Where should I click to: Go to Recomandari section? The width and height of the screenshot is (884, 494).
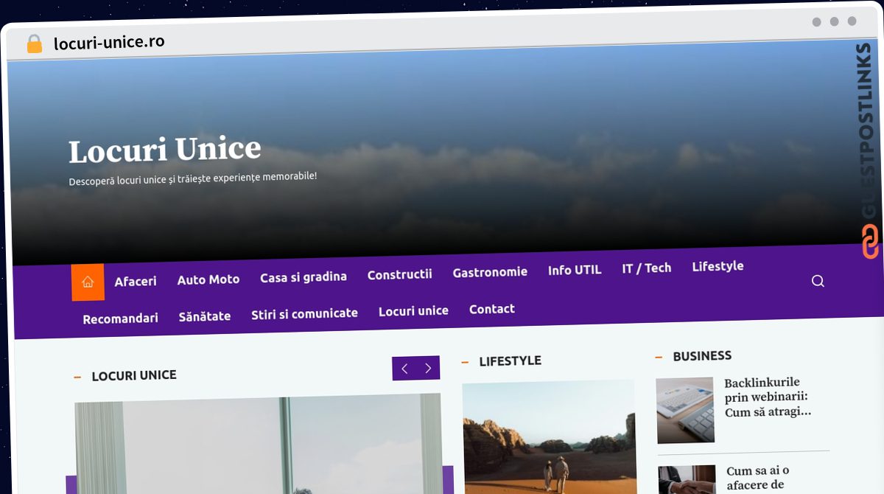[x=120, y=319]
